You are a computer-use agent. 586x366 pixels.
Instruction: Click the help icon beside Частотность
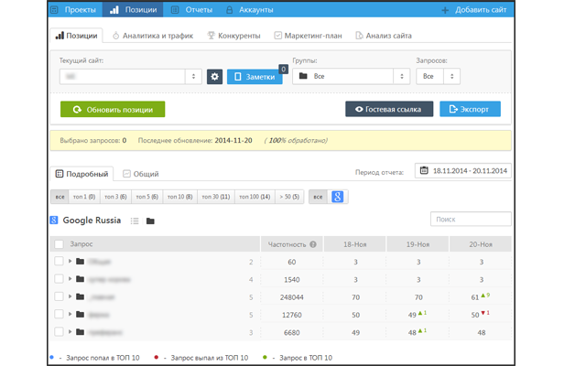pos(313,244)
